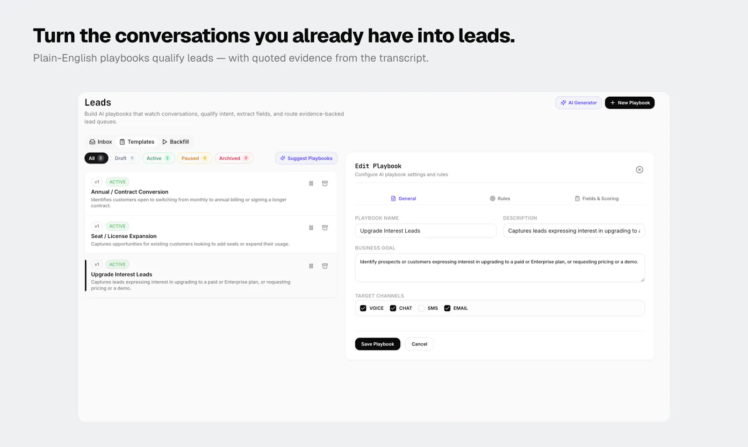This screenshot has width=748, height=447.
Task: Uncheck the CHAT channel checkbox
Action: pyautogui.click(x=393, y=308)
